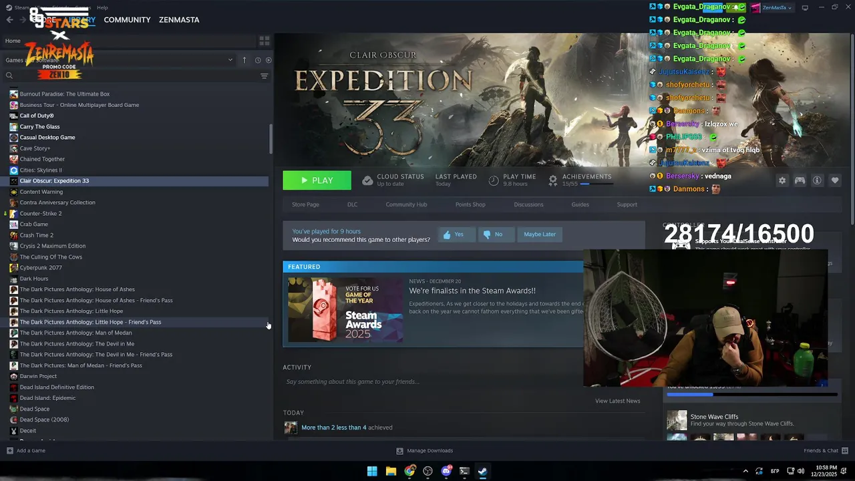Open Google Chrome from taskbar
This screenshot has height=481, width=855.
tap(409, 471)
